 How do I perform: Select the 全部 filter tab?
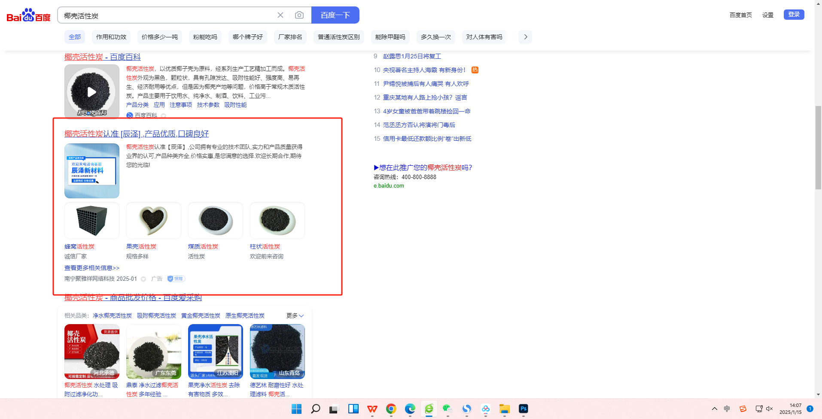(75, 37)
